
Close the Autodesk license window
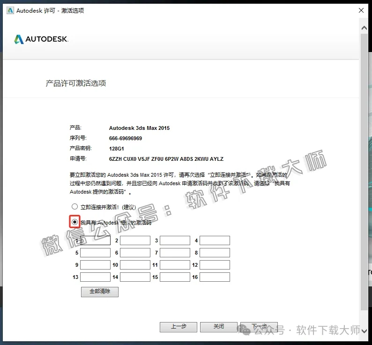coord(361,10)
